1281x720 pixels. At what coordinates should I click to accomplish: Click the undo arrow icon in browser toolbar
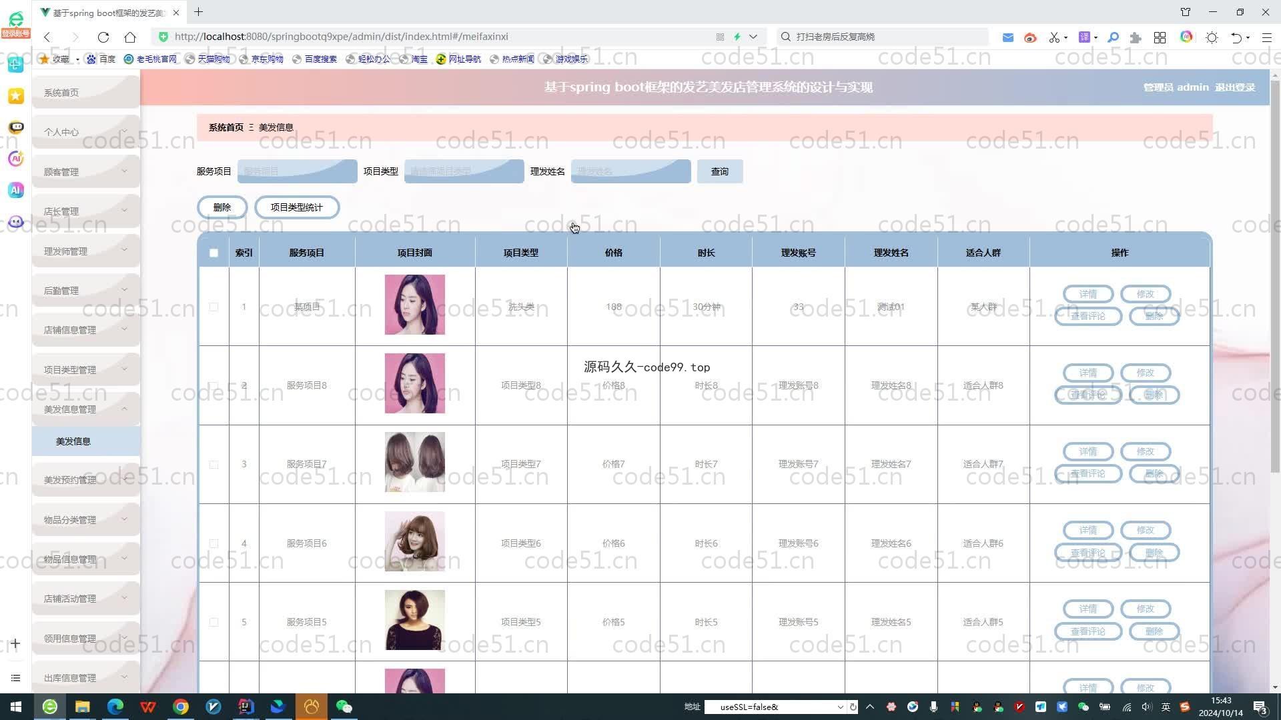click(x=1236, y=37)
